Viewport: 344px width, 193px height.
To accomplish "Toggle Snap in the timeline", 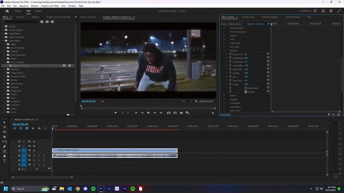I will pos(20,129).
